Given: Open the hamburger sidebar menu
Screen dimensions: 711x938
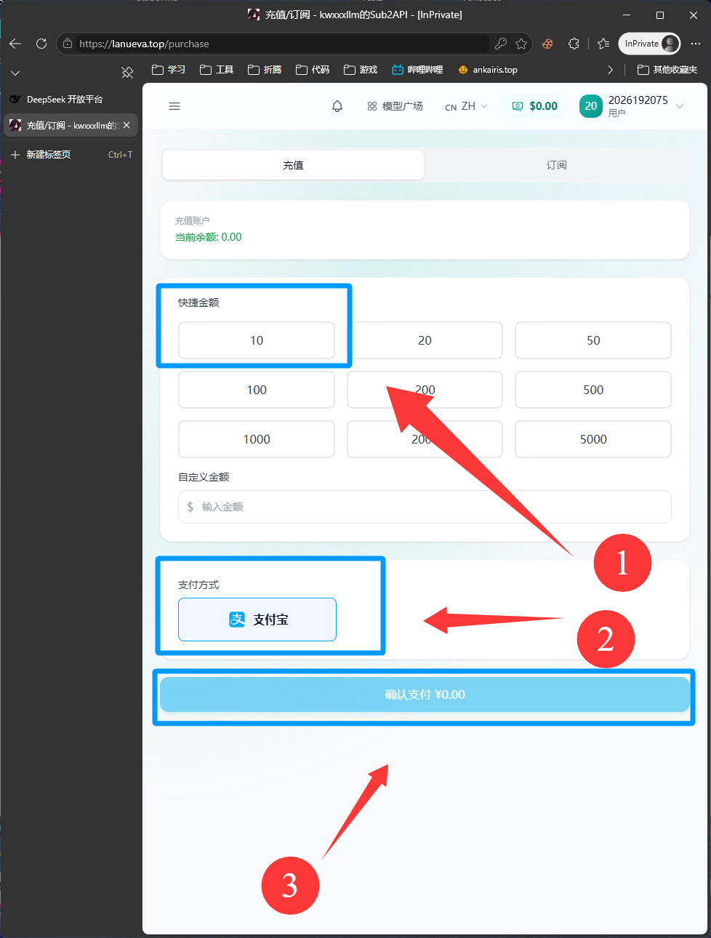Looking at the screenshot, I should click(174, 106).
